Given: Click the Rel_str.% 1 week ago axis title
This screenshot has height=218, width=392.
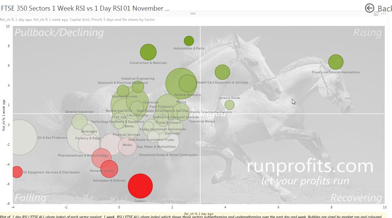Looking at the screenshot, I should tap(4, 115).
